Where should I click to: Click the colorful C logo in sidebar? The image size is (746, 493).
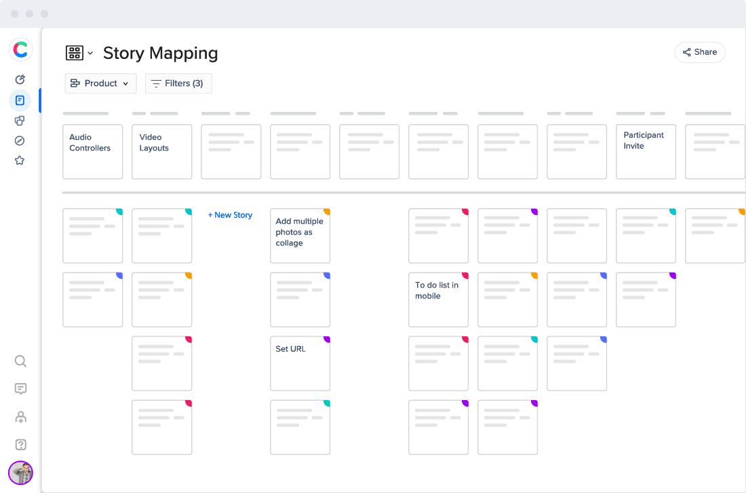[20, 50]
